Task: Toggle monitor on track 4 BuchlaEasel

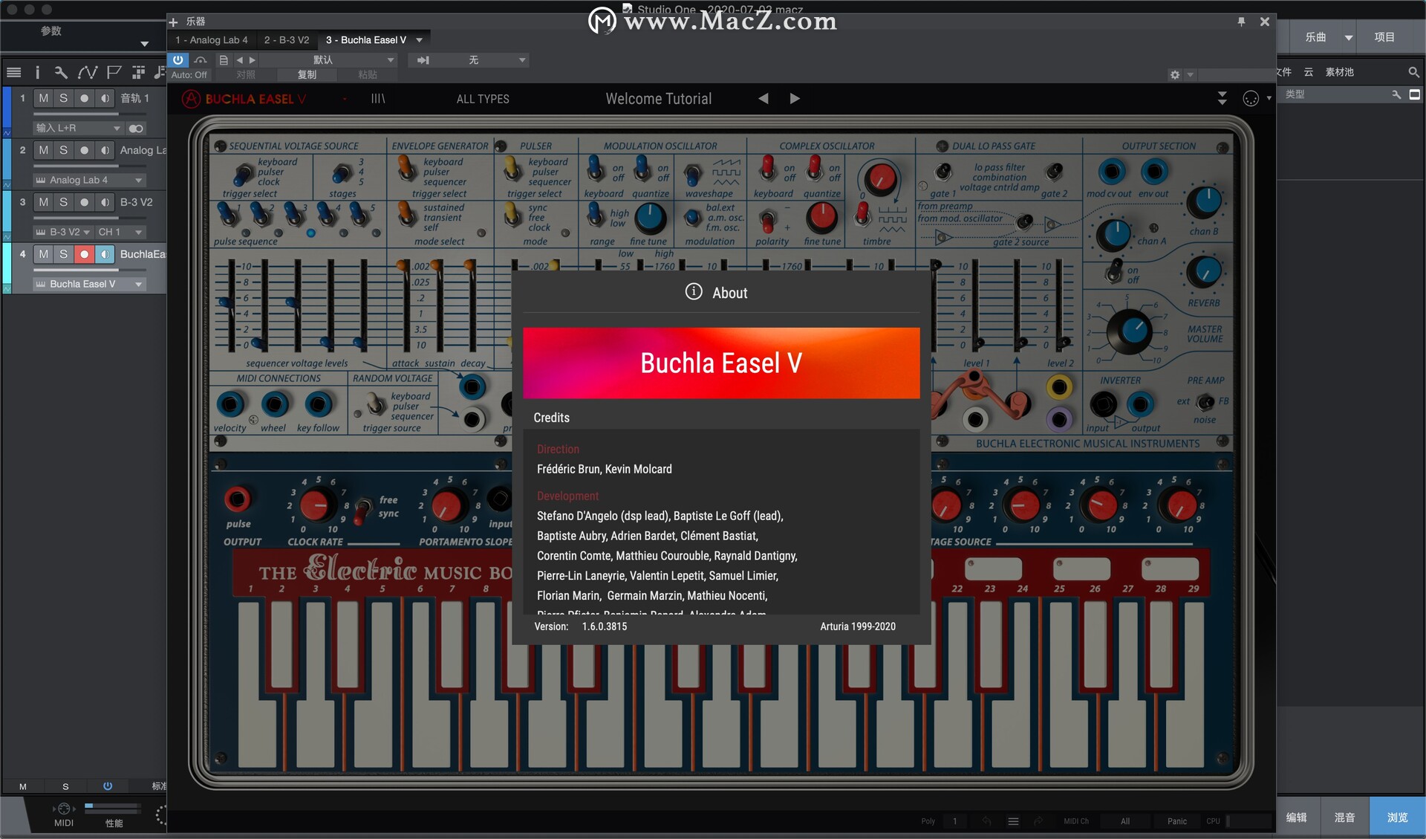Action: pyautogui.click(x=105, y=254)
